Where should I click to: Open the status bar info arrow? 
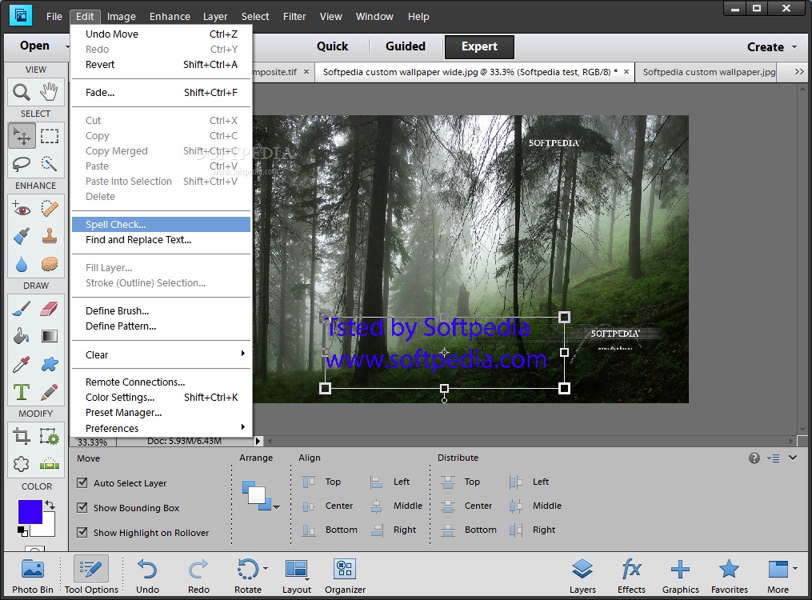(x=258, y=441)
